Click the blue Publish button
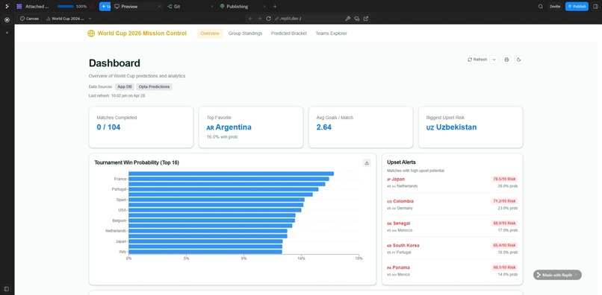Viewport: 602px width, 295px height. pos(577,7)
